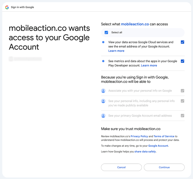Open the Privacy Policy link
This screenshot has height=179, width=193.
(x=139, y=136)
